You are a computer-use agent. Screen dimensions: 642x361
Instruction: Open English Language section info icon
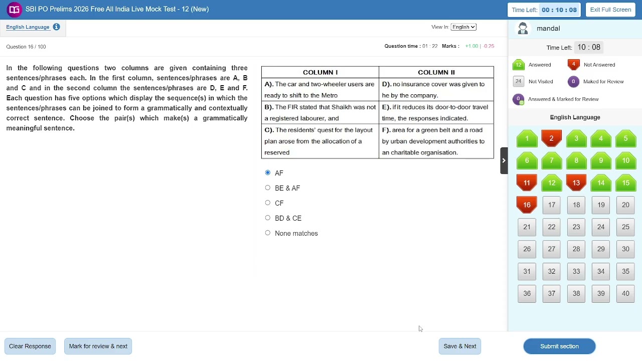pos(56,27)
